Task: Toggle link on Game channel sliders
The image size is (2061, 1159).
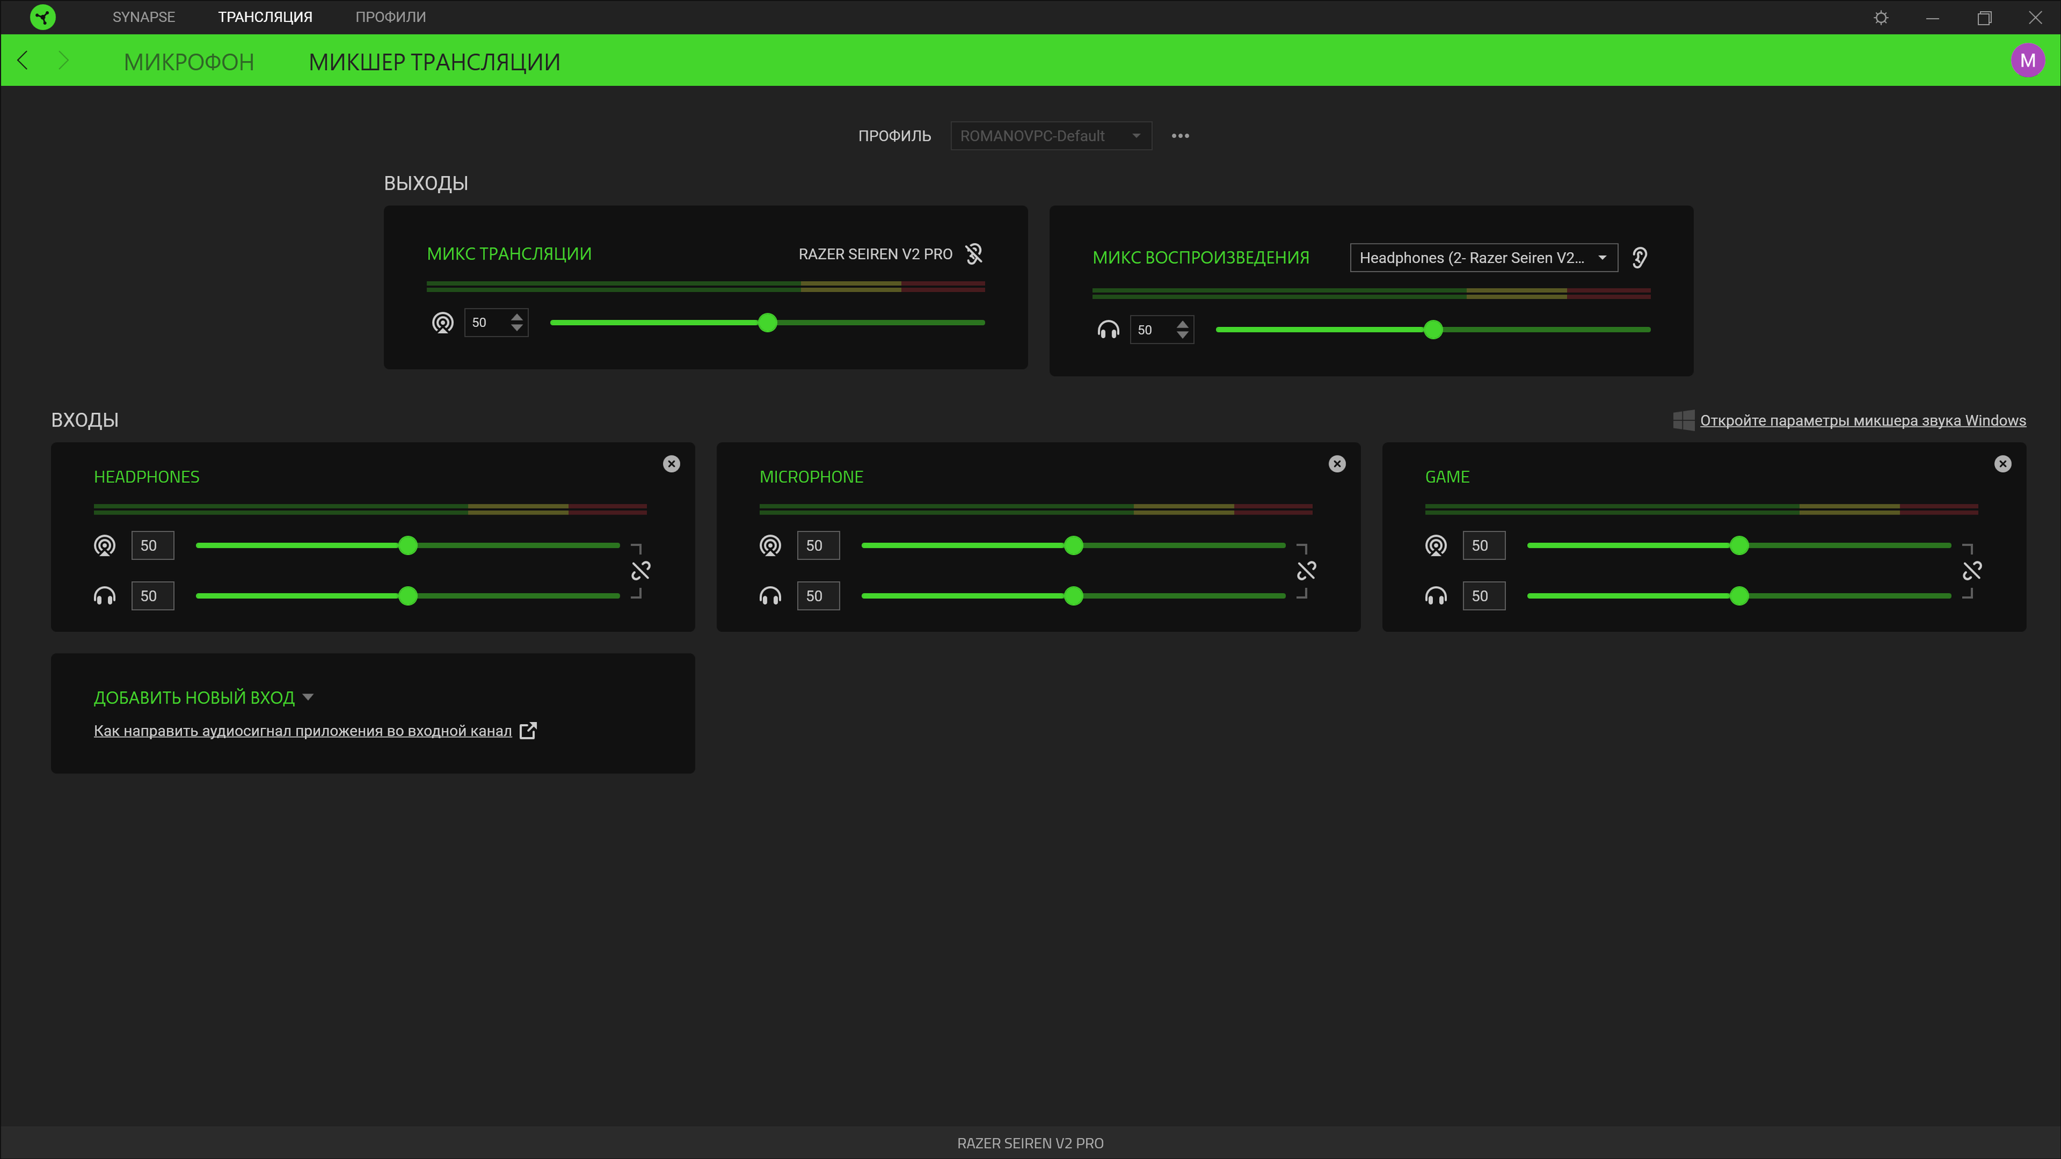Action: 1972,570
